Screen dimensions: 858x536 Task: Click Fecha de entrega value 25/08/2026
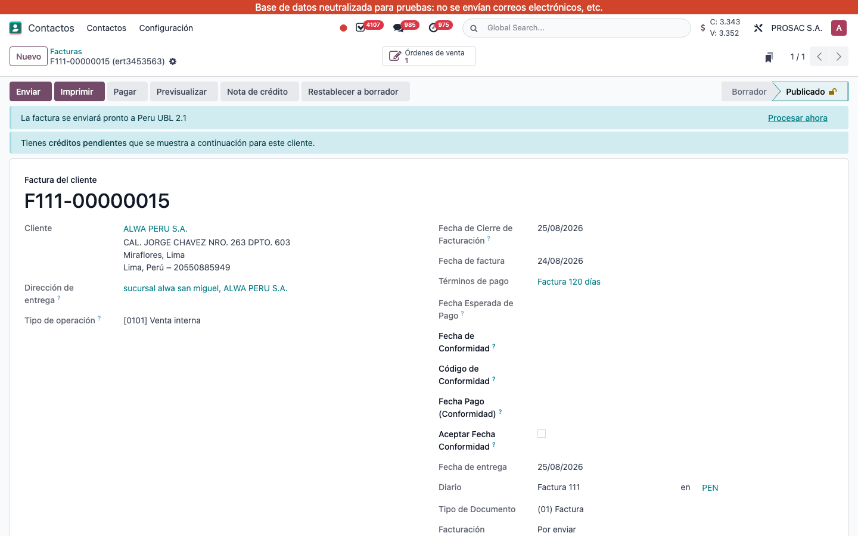[x=560, y=467]
